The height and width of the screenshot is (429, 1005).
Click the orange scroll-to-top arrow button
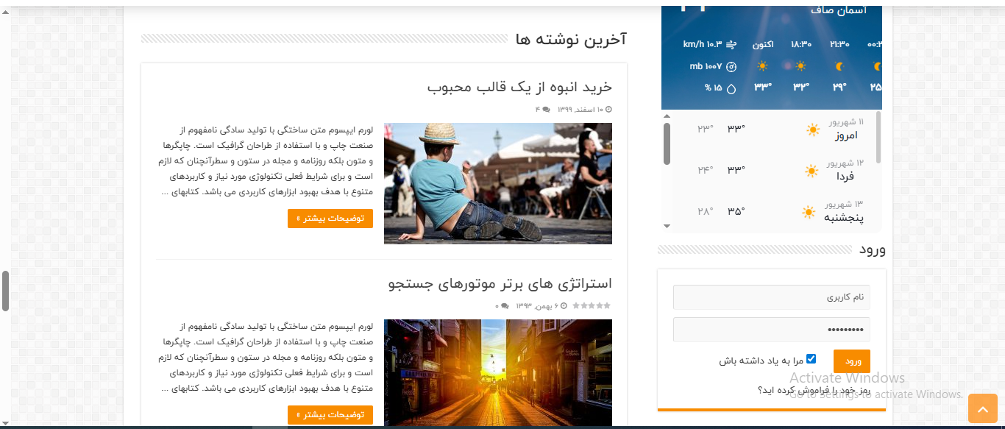[982, 408]
